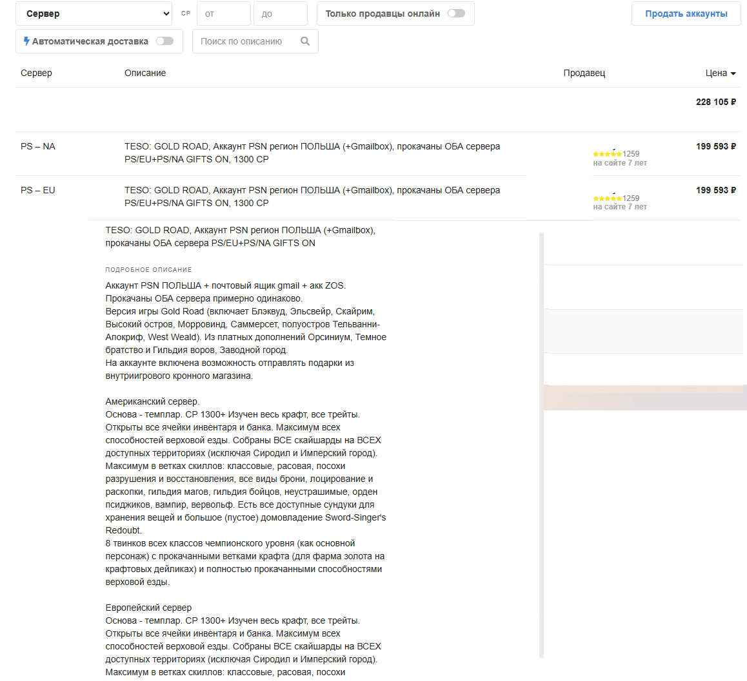Click the 'ПОДРОБНОЕ ОПИСАНИЕ' heading
747x681 pixels.
(x=148, y=270)
